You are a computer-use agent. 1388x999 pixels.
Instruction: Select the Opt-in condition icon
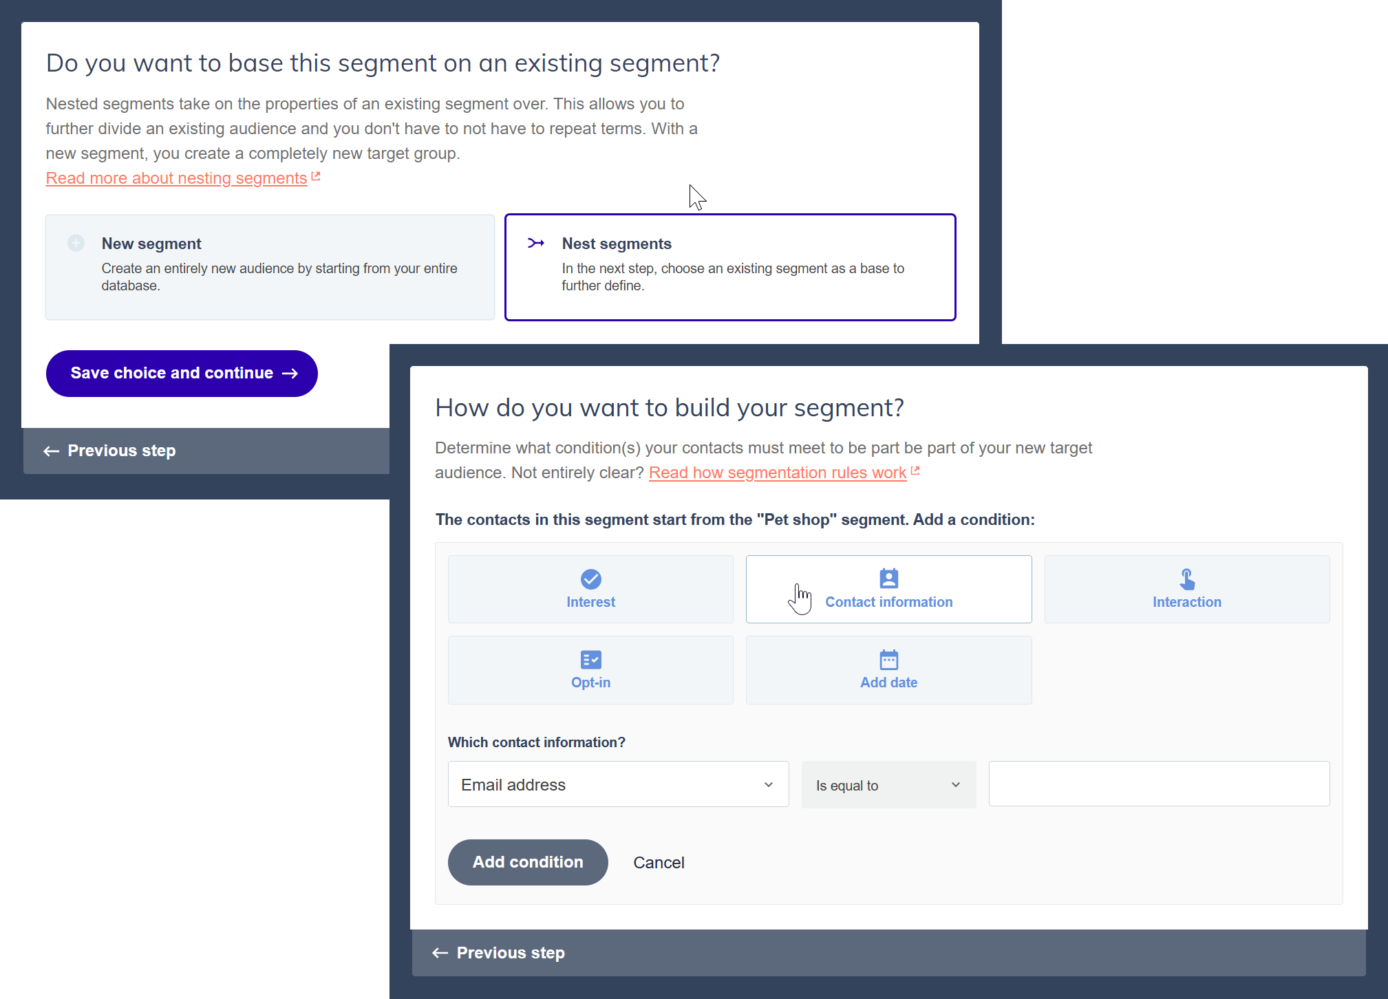pos(590,658)
